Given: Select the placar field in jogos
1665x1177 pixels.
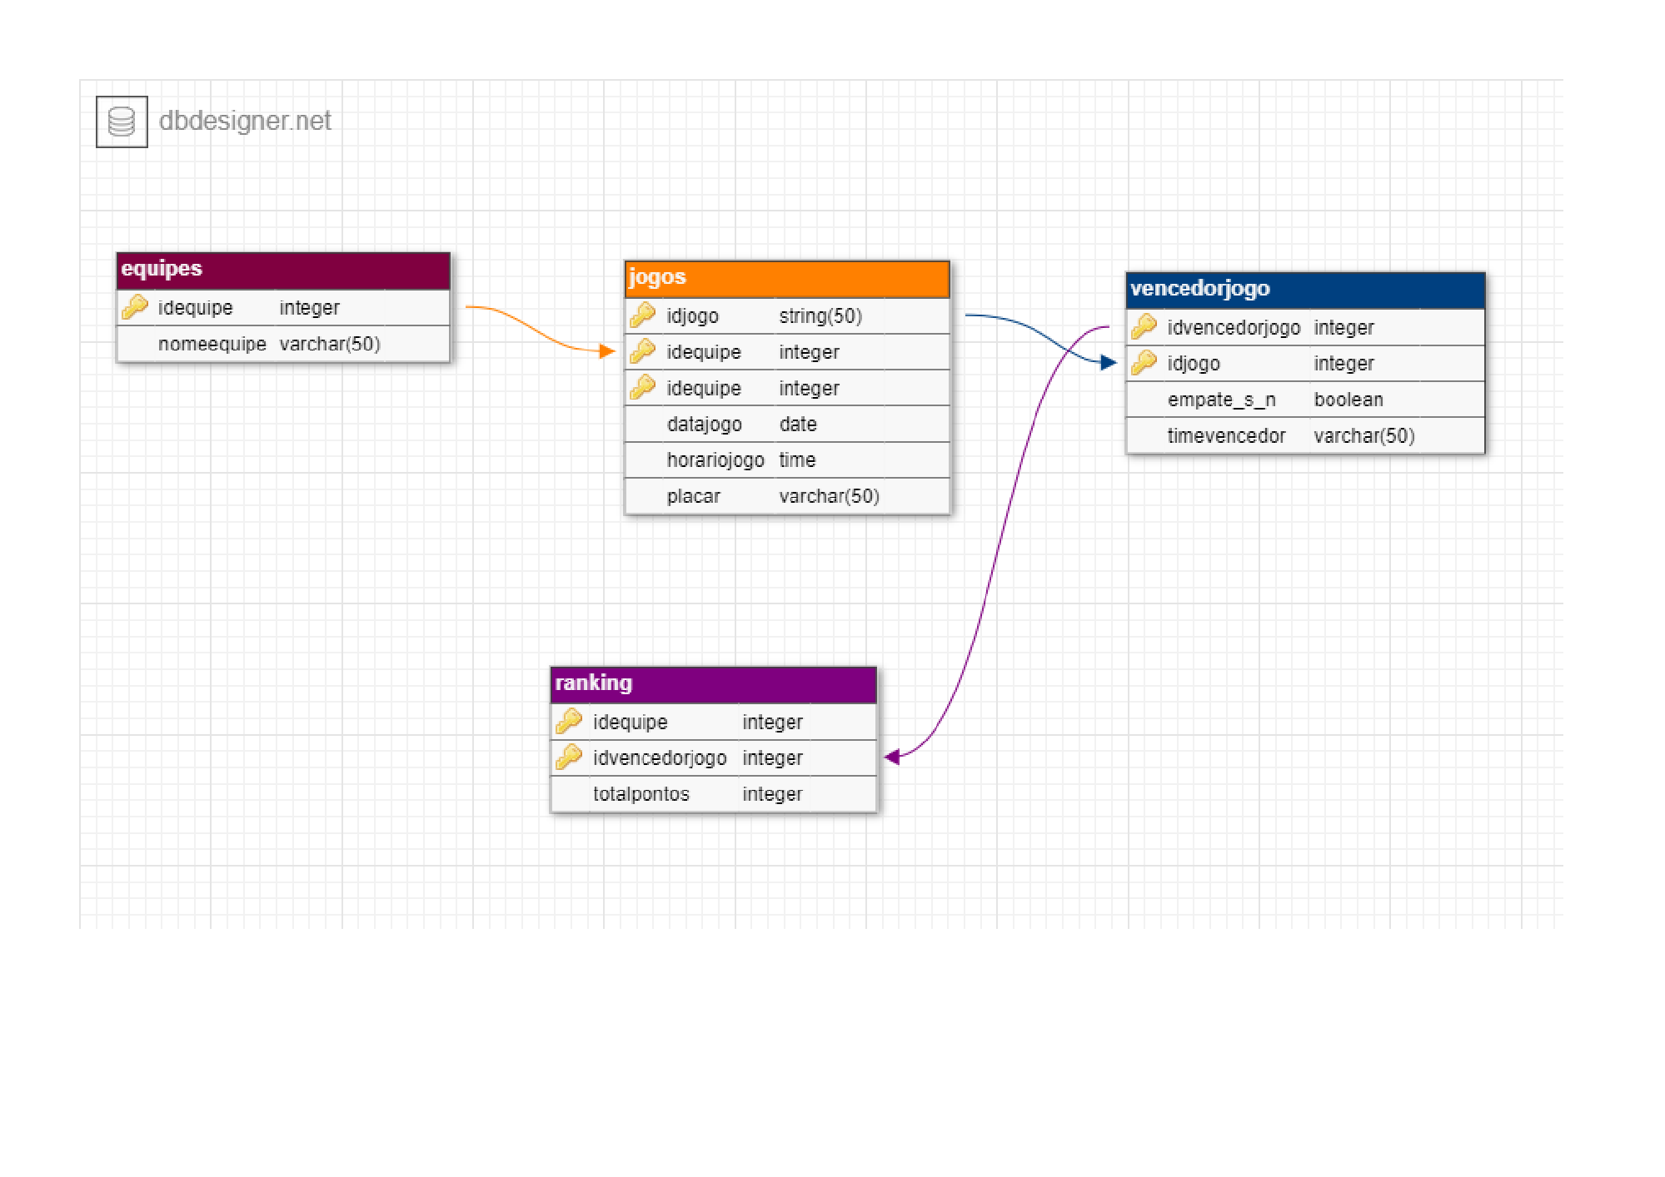Looking at the screenshot, I should coord(787,496).
